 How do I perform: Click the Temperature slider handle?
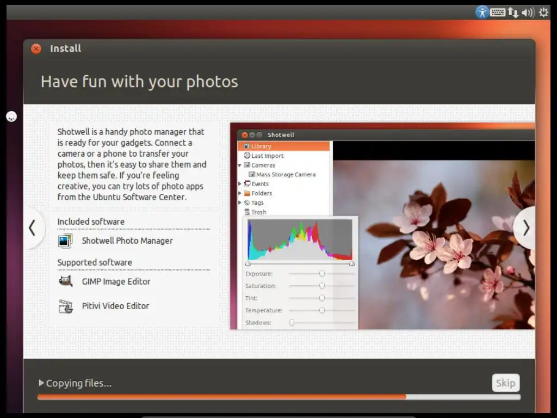(322, 310)
